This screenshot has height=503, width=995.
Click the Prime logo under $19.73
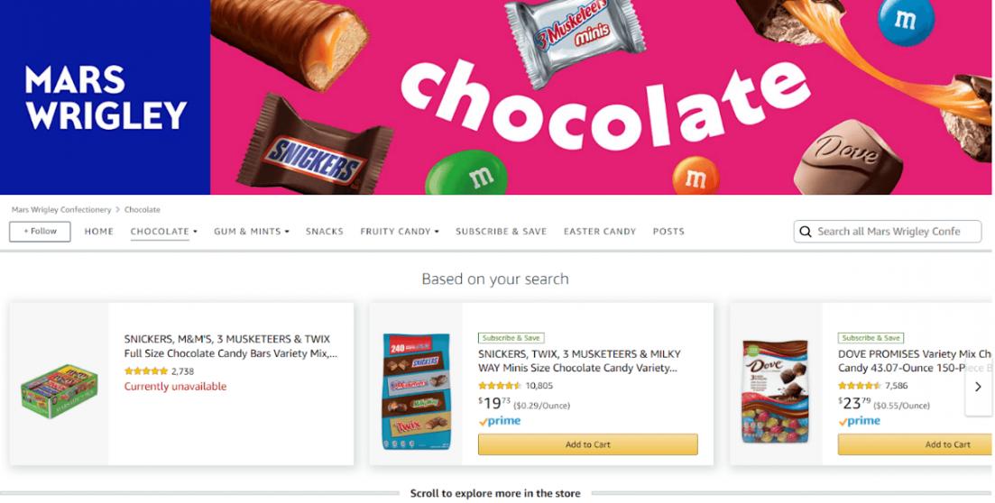(500, 421)
